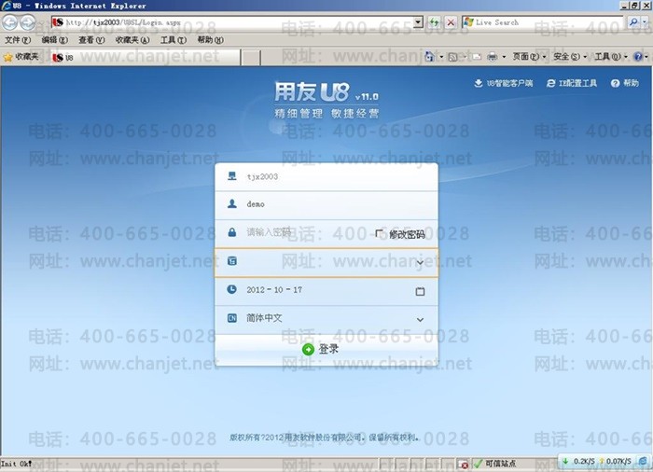This screenshot has height=472, width=653.
Task: Click the demo username field
Action: 317,203
